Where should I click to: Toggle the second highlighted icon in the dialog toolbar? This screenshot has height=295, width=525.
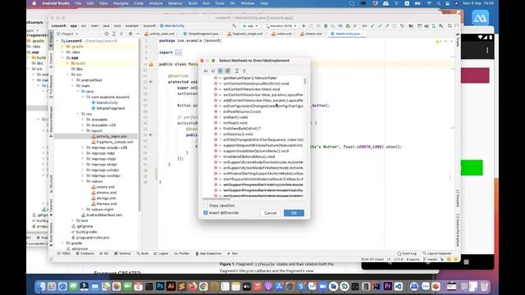[x=228, y=71]
